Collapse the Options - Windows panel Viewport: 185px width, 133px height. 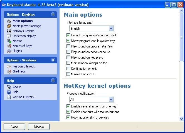click(x=53, y=60)
